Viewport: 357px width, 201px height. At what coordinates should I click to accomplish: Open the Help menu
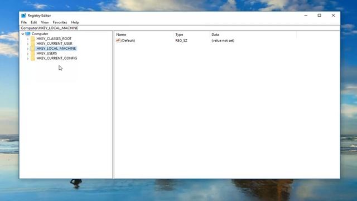tap(75, 22)
